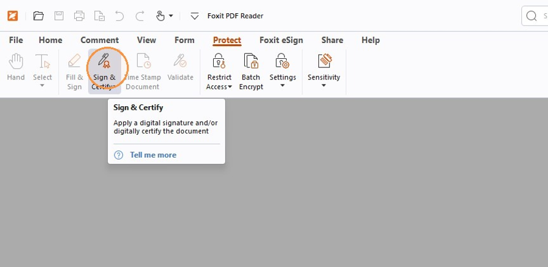Follow the Tell me more link
The height and width of the screenshot is (267, 548).
tap(153, 155)
